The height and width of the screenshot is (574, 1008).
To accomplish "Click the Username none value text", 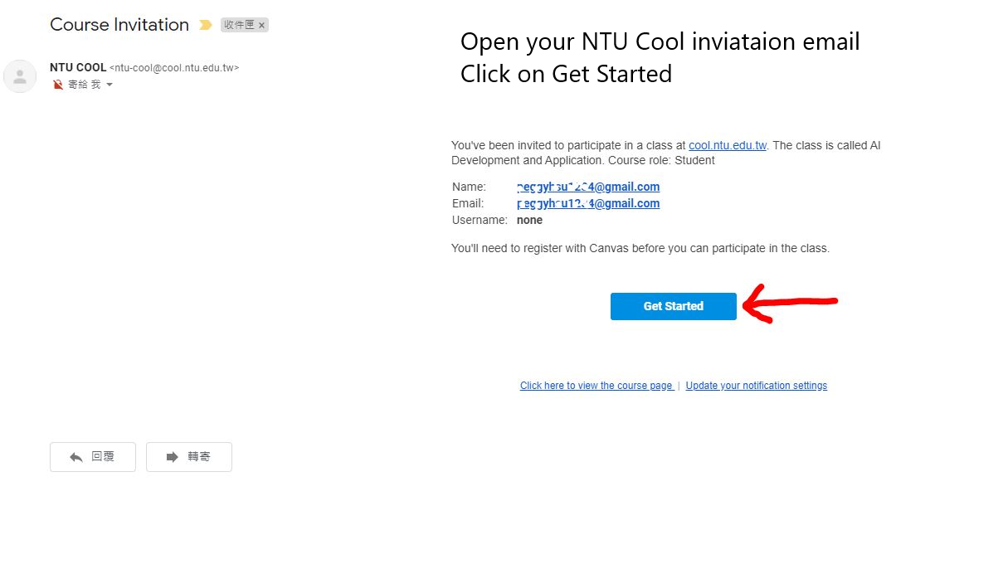I will point(529,220).
